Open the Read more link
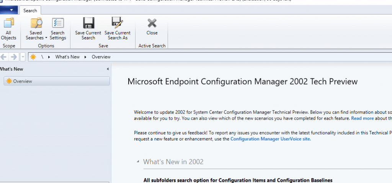 click(363, 118)
